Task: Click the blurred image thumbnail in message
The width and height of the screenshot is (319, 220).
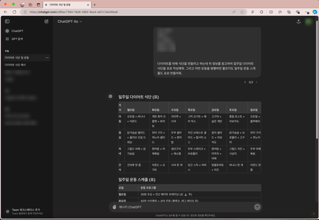Action: (x=166, y=40)
